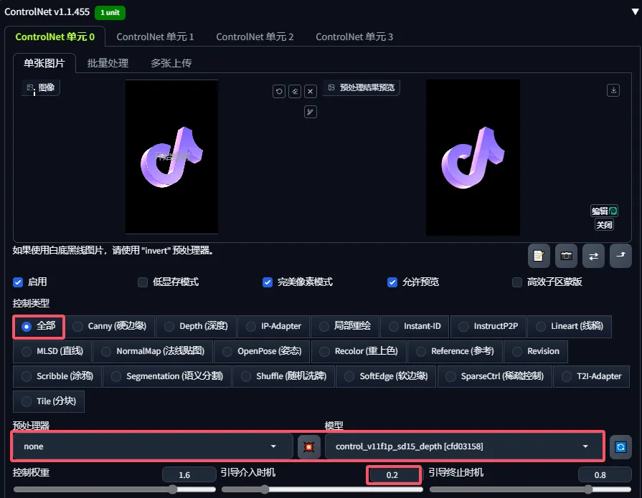Viewport: 642px width, 498px height.
Task: Select the 全部 control type
Action: click(x=39, y=326)
